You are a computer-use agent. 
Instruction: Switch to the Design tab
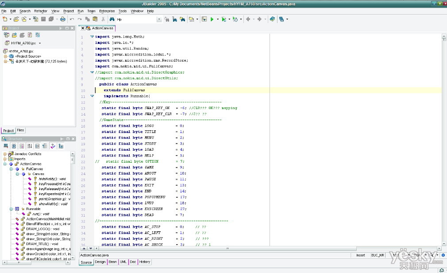tap(100, 262)
